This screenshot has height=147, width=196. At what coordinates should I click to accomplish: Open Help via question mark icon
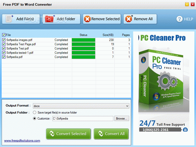click(x=179, y=19)
